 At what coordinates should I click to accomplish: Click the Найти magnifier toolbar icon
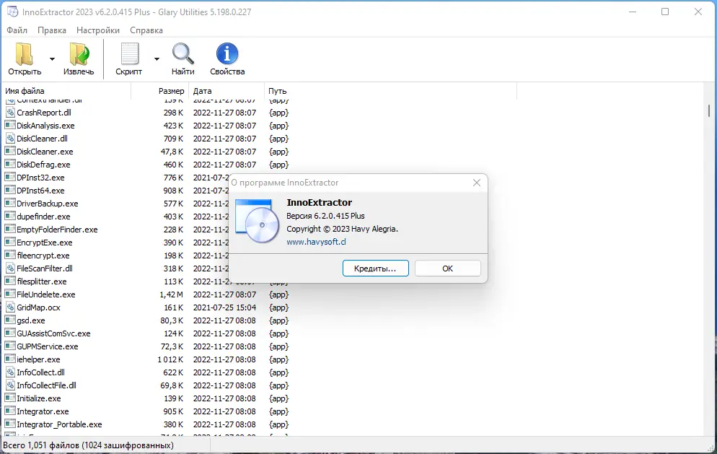183,54
